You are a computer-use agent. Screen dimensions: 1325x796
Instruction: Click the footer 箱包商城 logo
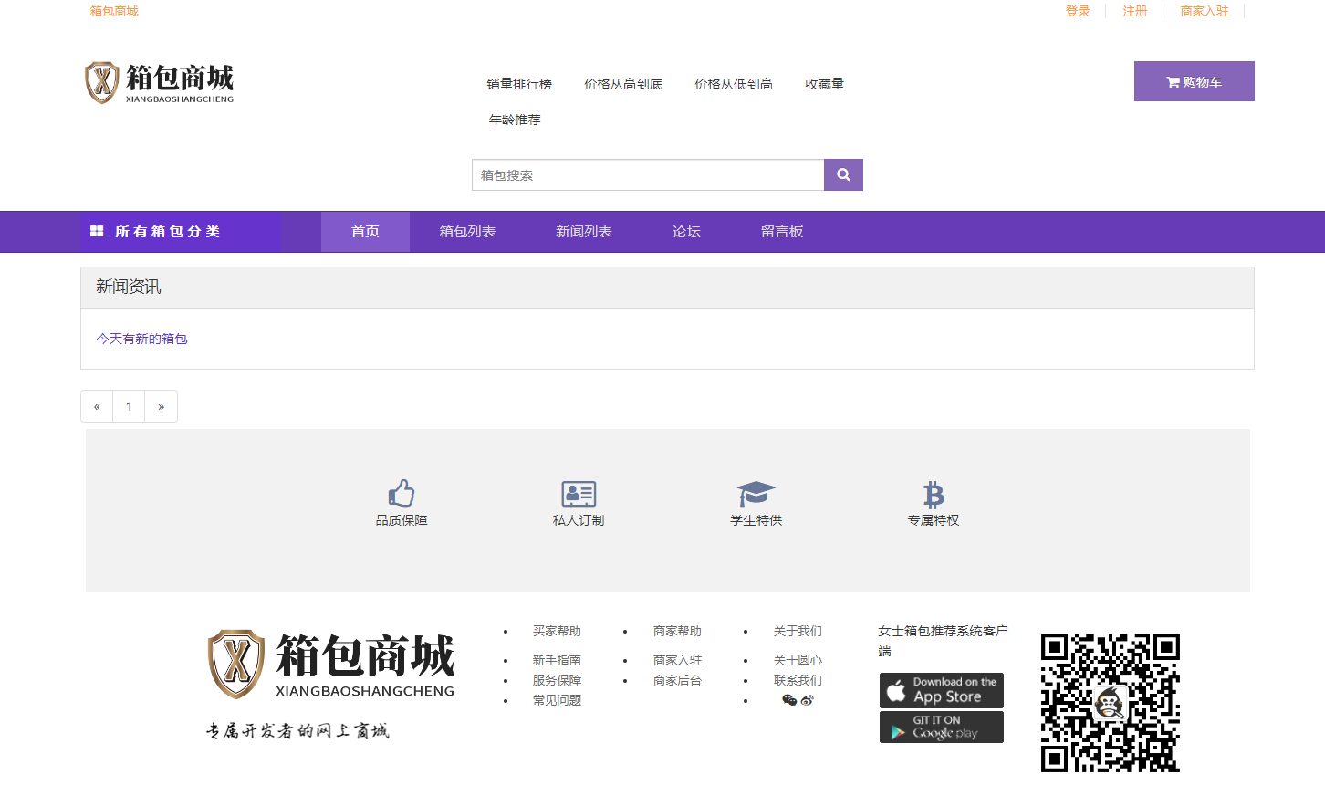[331, 665]
